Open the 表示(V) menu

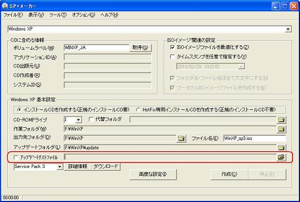point(36,15)
